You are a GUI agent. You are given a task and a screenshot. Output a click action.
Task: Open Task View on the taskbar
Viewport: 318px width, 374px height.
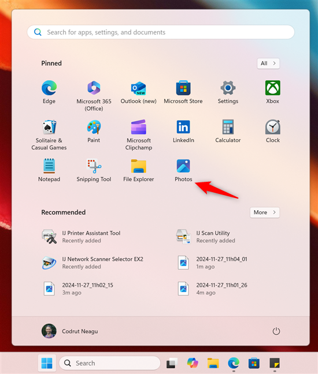pos(172,363)
